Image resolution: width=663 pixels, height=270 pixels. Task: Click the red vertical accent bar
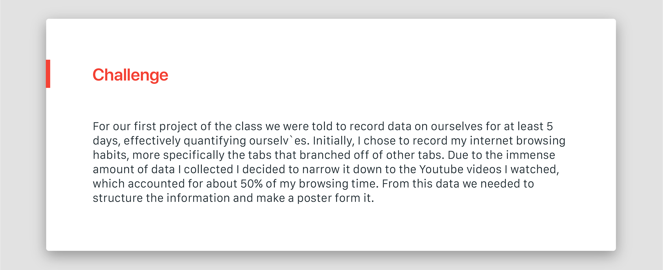pyautogui.click(x=48, y=74)
